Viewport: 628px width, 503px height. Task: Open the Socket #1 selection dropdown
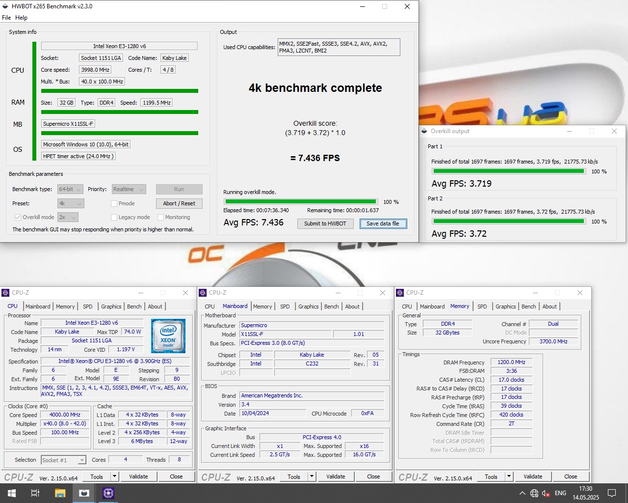tap(63, 460)
